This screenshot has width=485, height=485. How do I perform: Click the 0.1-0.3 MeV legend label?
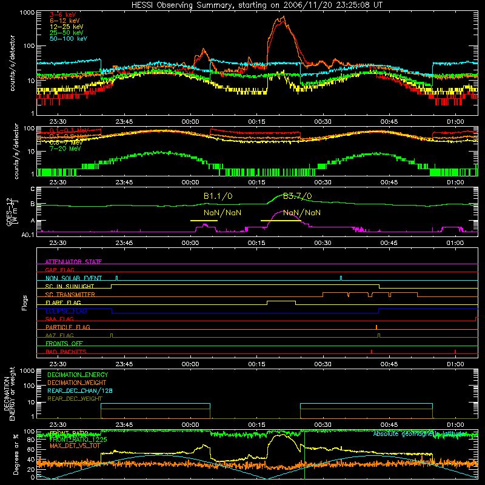click(69, 130)
